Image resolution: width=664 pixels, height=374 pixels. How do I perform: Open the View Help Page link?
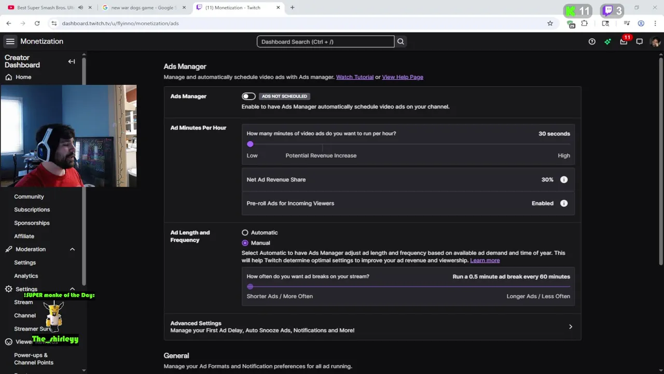coord(403,77)
